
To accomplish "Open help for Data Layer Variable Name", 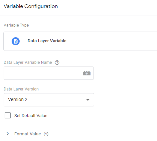I will 57,63.
